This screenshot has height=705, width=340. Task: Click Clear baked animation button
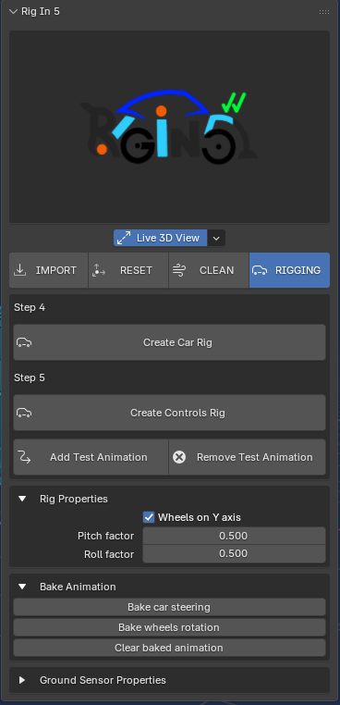(169, 648)
